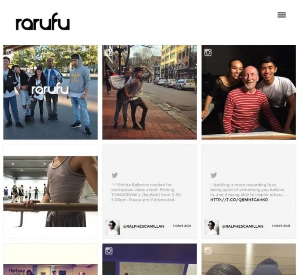The width and height of the screenshot is (300, 275).
Task: Open the ballet barre studio photo
Action: tap(51, 191)
